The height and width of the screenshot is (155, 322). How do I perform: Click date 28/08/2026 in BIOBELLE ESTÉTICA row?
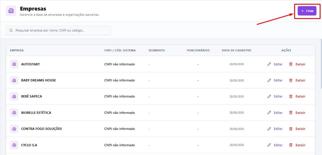pos(237,113)
